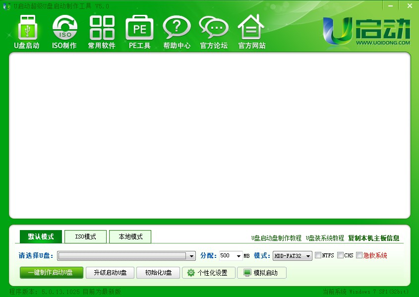Open the U盘启动盘制作教程 tutorial link
Screen dimensions: 419x297
276,238
